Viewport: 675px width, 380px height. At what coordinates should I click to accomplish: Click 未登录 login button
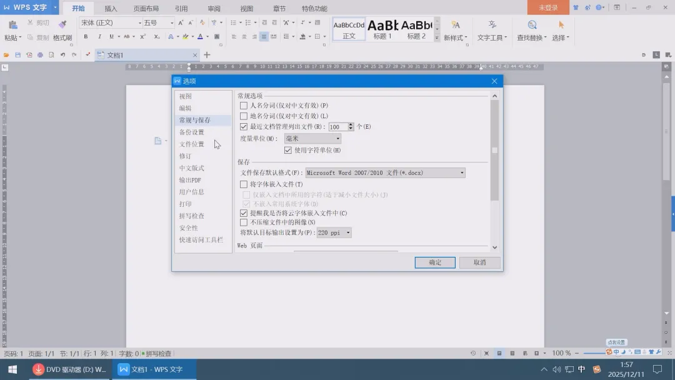point(548,7)
